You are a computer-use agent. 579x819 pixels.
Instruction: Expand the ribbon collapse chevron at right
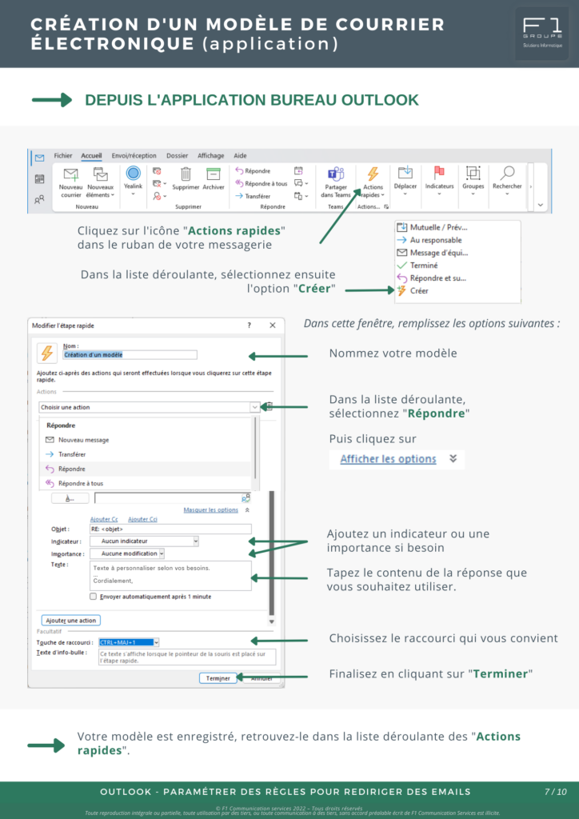541,206
